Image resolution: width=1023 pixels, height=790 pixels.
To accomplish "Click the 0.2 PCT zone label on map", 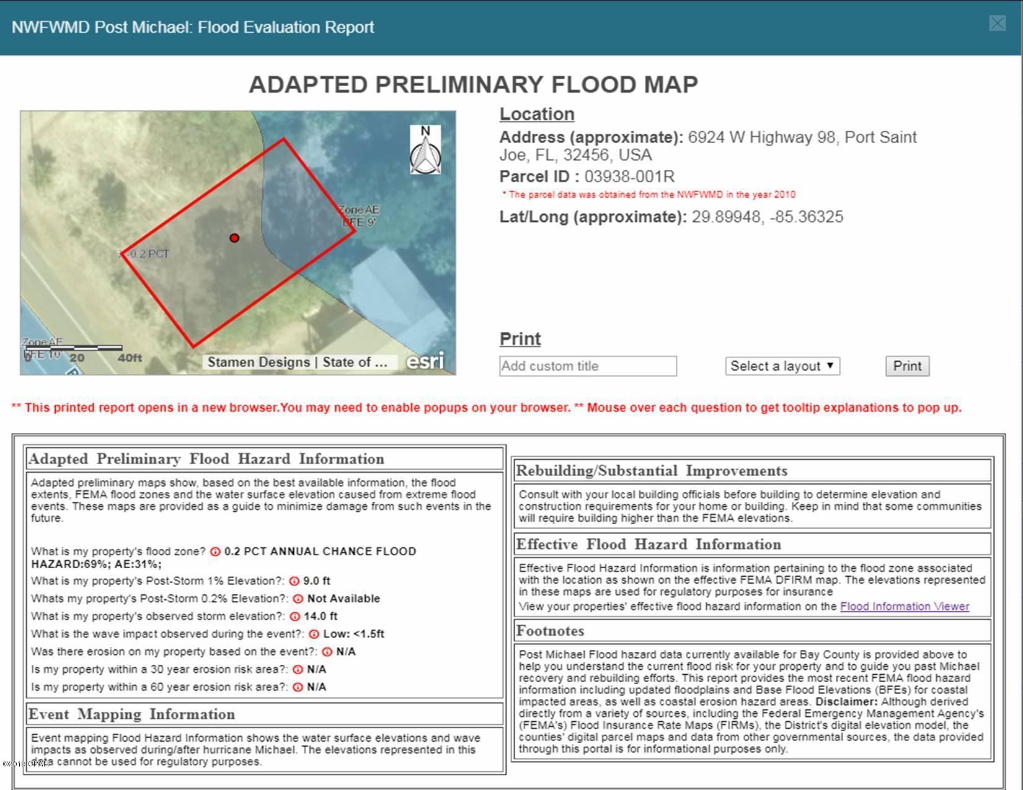I will (x=144, y=254).
